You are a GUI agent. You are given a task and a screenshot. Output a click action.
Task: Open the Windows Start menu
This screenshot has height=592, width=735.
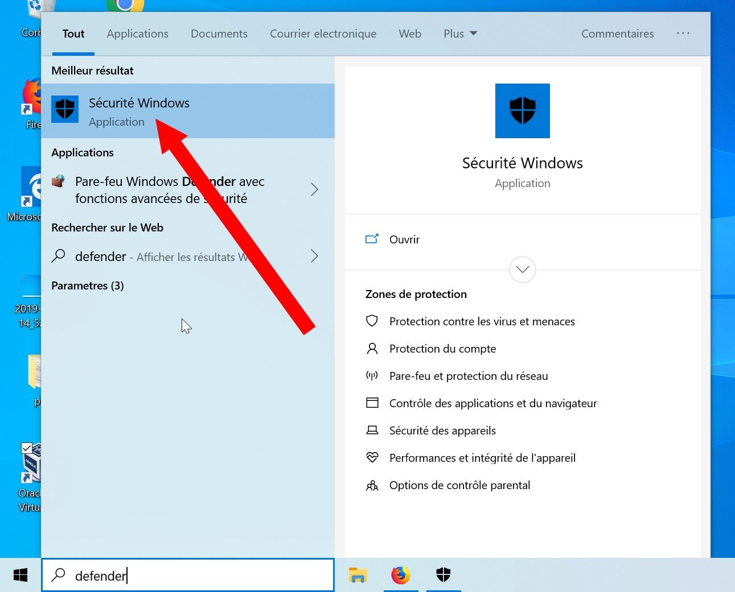pos(20,575)
